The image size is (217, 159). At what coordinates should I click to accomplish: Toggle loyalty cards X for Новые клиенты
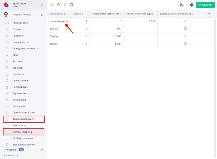(185, 21)
